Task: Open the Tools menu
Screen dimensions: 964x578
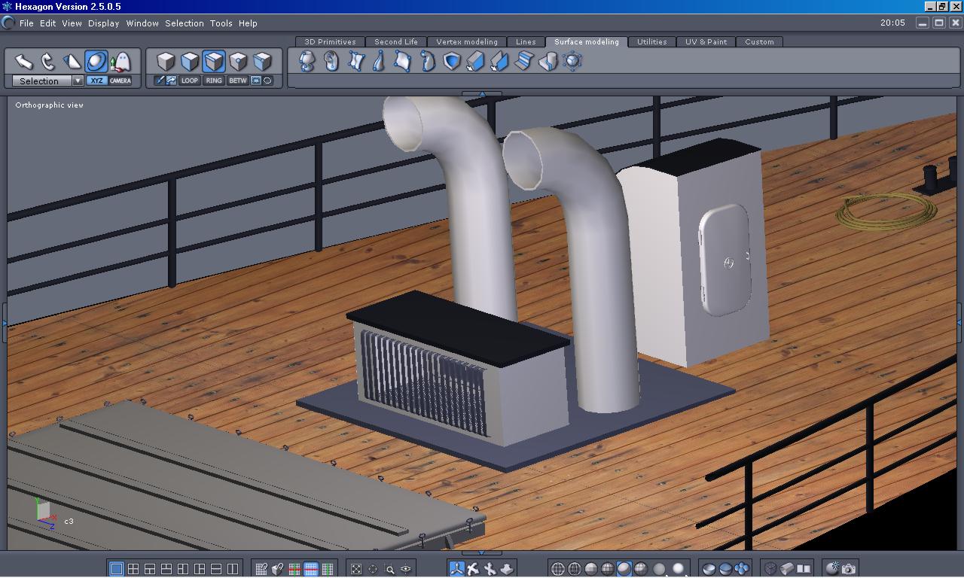Action: 221,23
